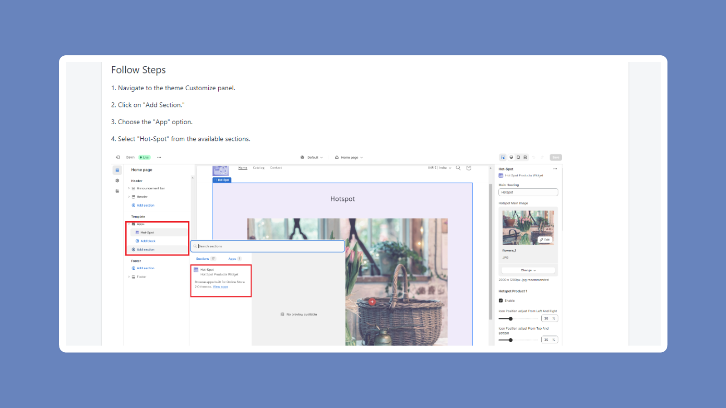Switch to mobile preview icon
726x408 pixels.
[518, 157]
